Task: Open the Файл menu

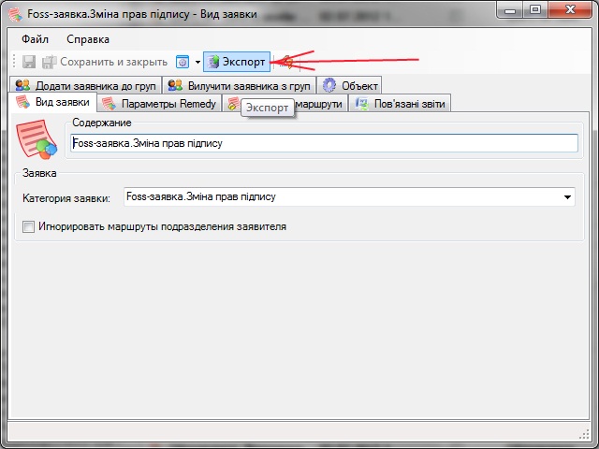Action: click(35, 39)
